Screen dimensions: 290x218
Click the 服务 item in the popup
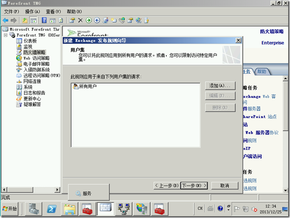pos(84,194)
